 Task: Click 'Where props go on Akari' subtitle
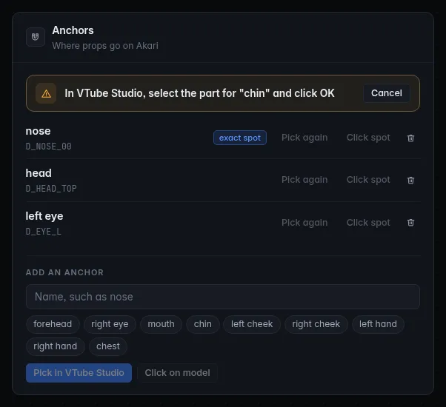click(105, 46)
